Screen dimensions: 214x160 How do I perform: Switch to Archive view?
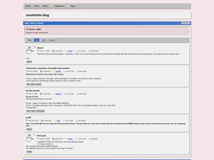[x=52, y=40]
